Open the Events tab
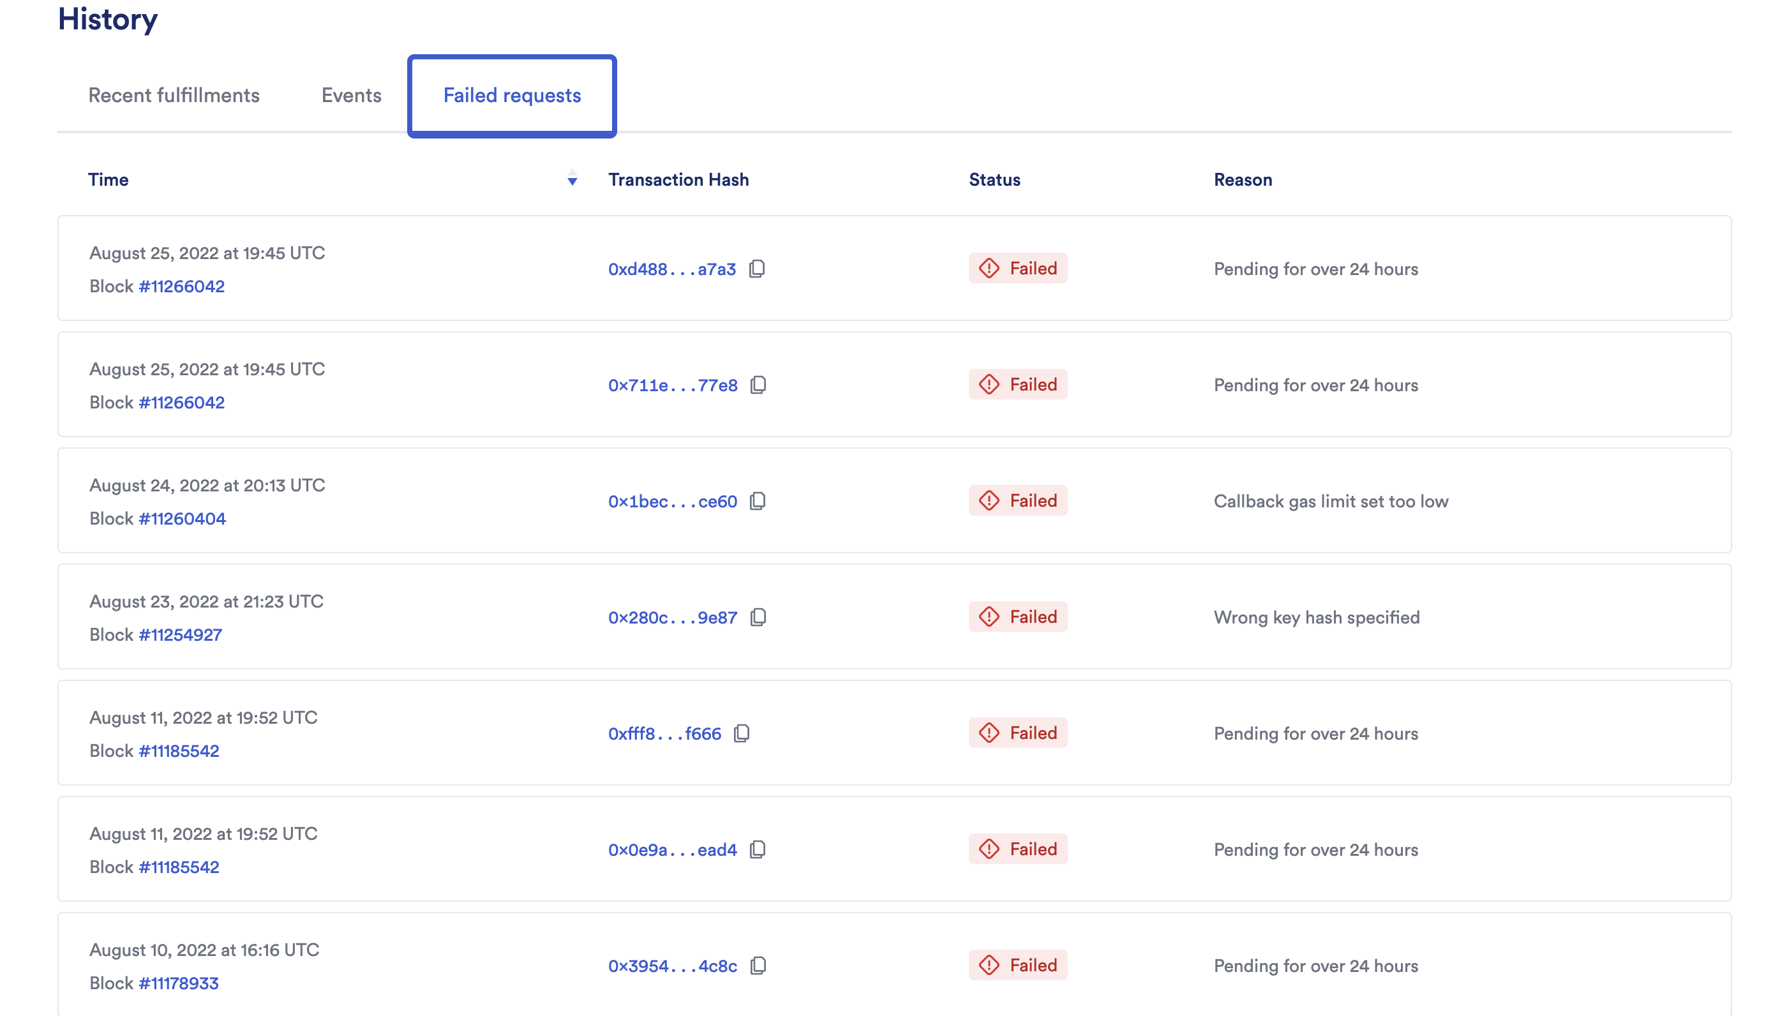This screenshot has height=1016, width=1773. [x=350, y=95]
